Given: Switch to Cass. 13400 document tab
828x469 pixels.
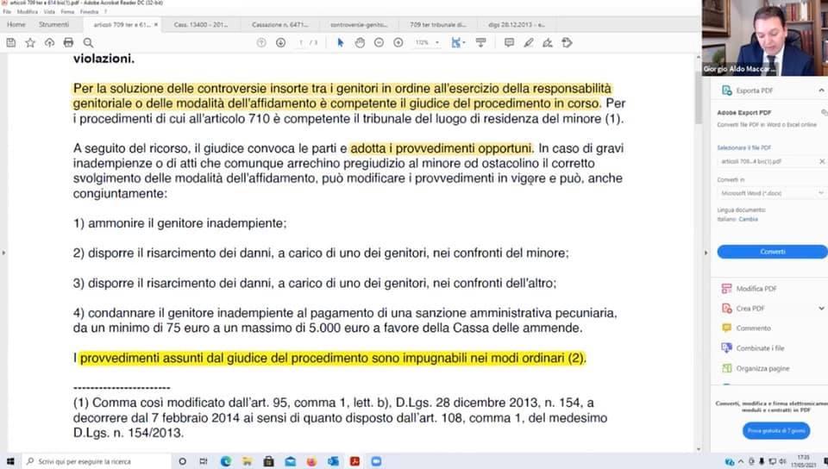Looking at the screenshot, I should point(201,25).
